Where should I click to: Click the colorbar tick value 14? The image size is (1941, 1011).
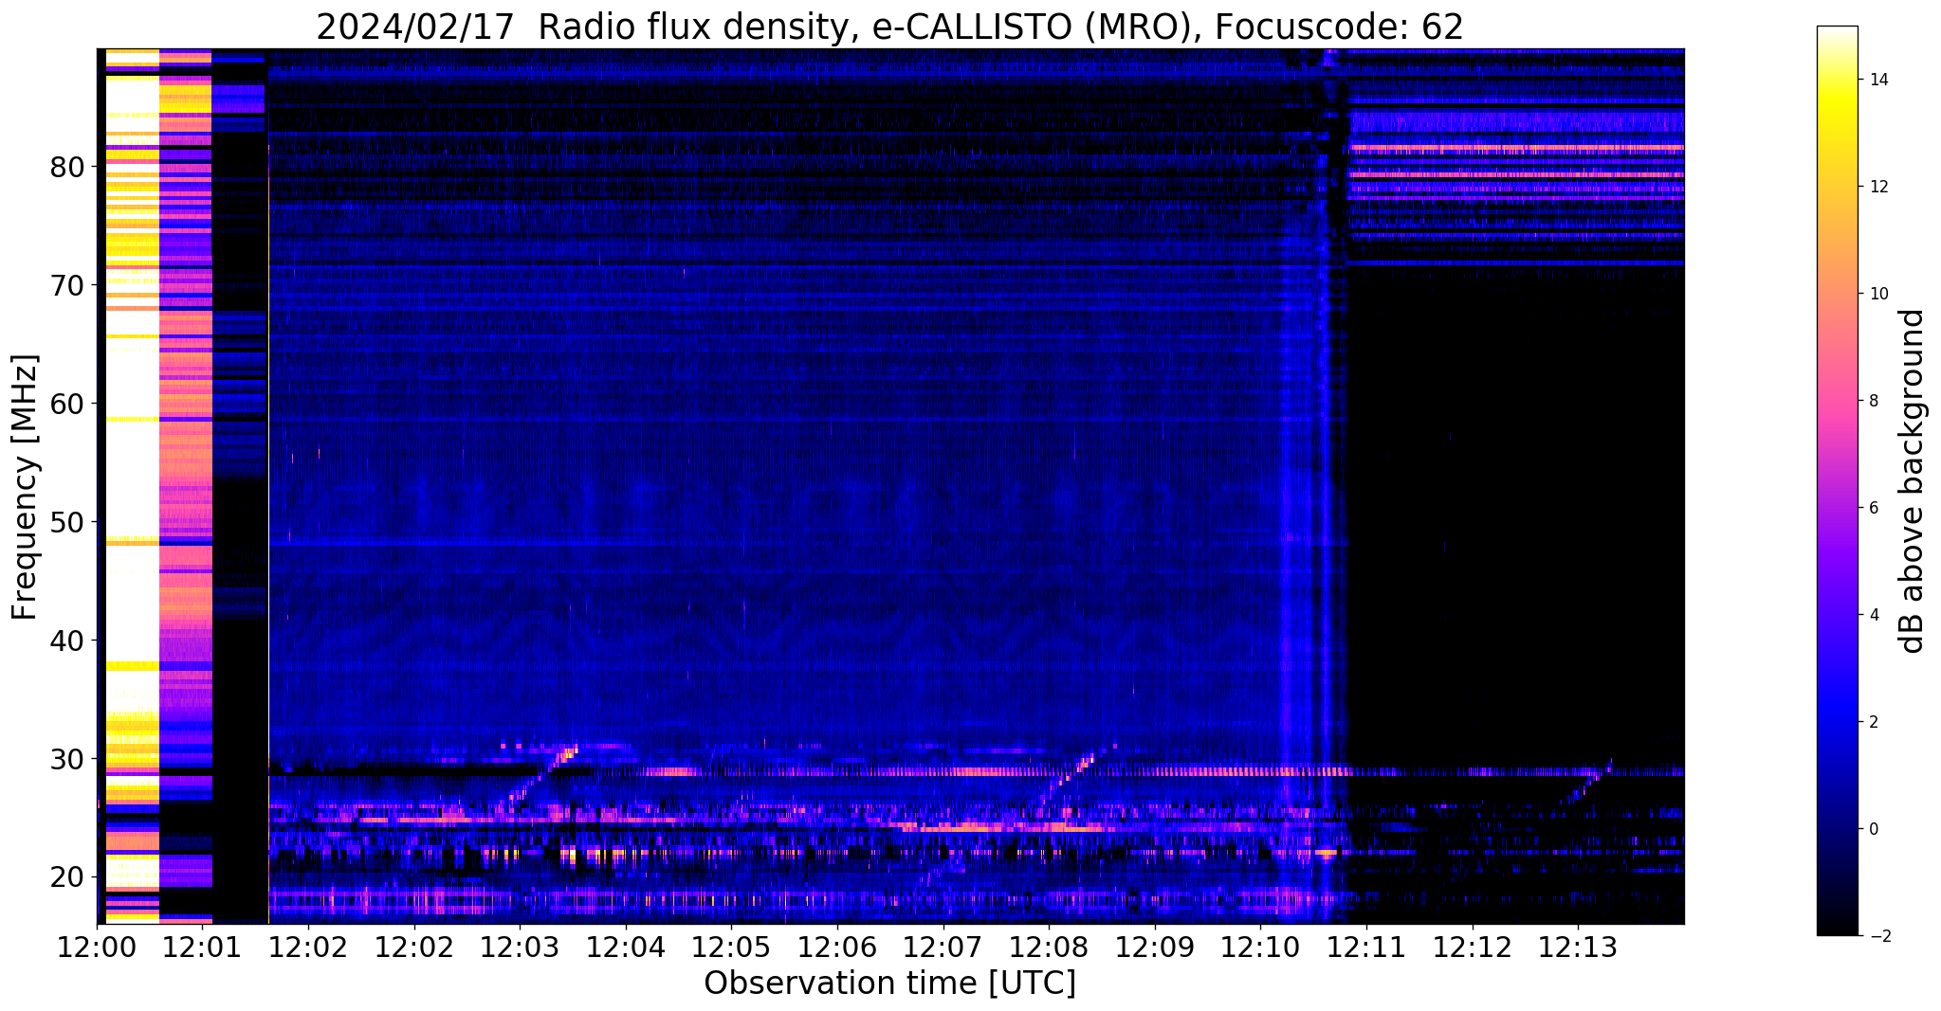click(x=1878, y=80)
